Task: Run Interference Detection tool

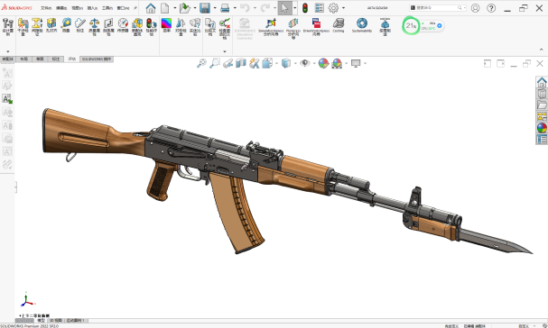Action: tap(23, 27)
